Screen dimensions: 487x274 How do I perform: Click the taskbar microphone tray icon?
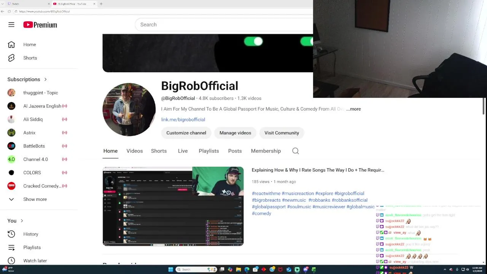(x=457, y=269)
